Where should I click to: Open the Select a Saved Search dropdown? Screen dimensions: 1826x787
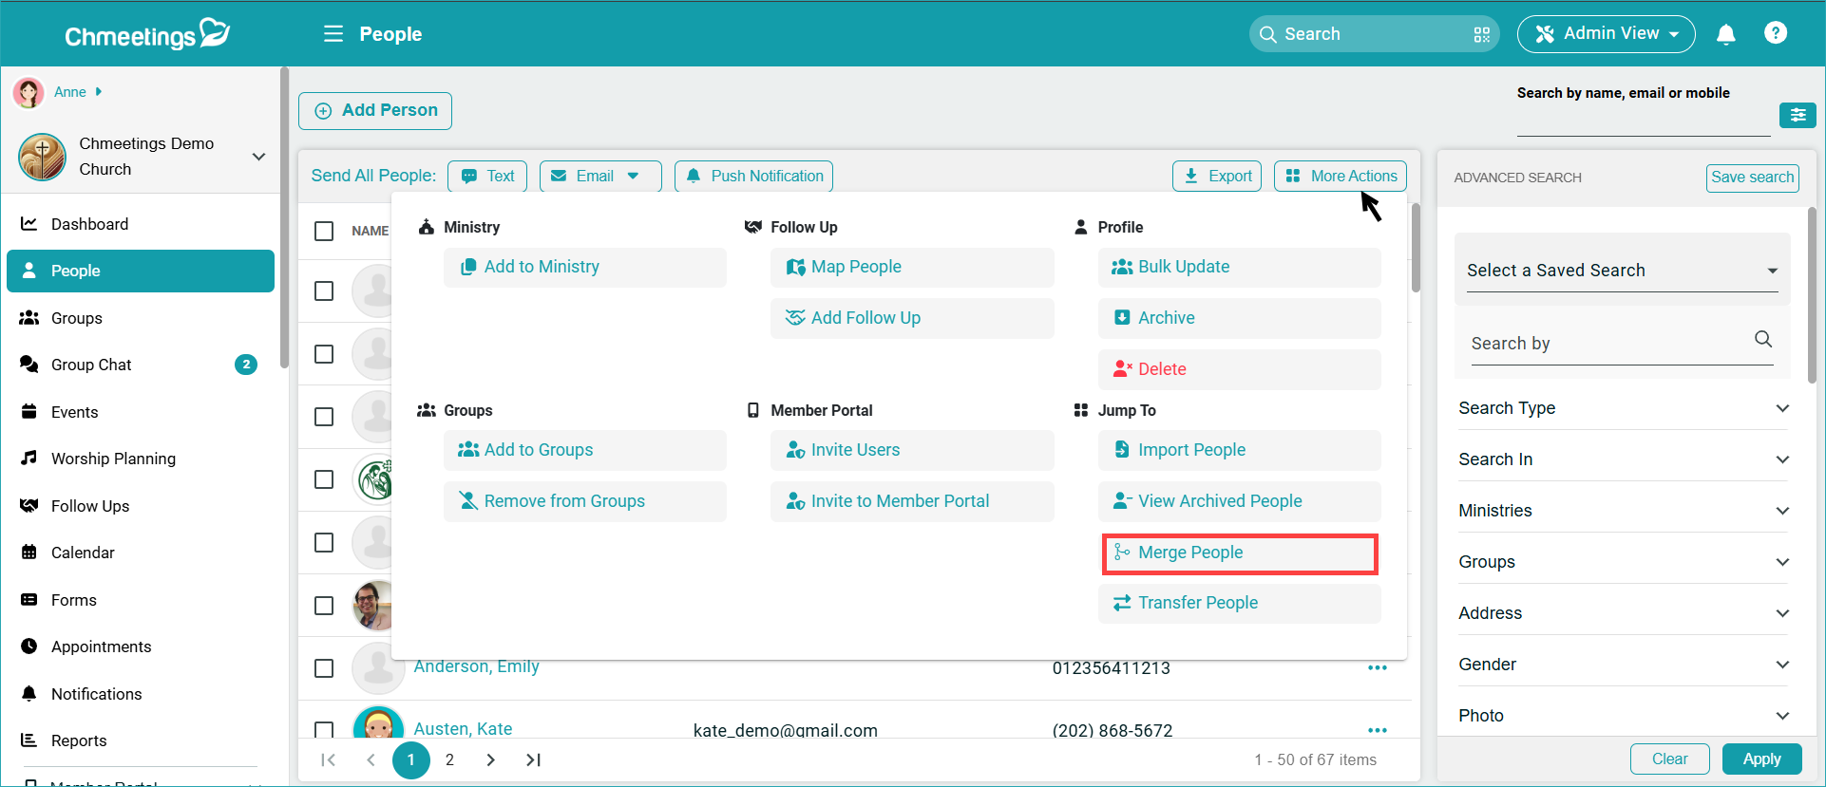click(1622, 271)
